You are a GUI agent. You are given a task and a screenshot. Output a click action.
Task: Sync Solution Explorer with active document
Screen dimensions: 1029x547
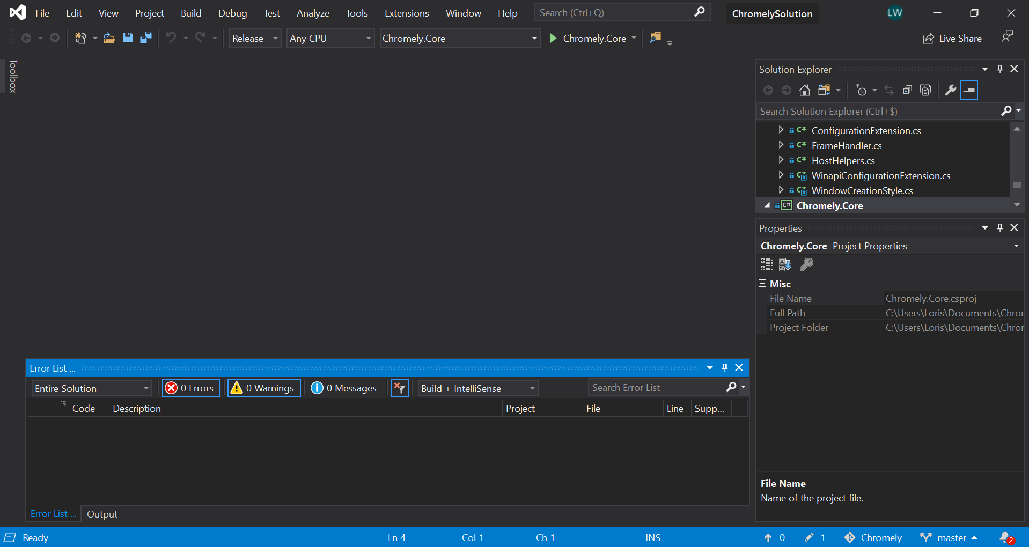889,90
